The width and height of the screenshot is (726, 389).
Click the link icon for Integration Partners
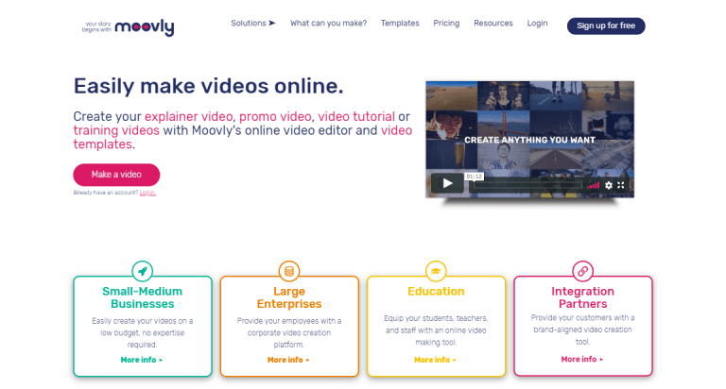582,271
